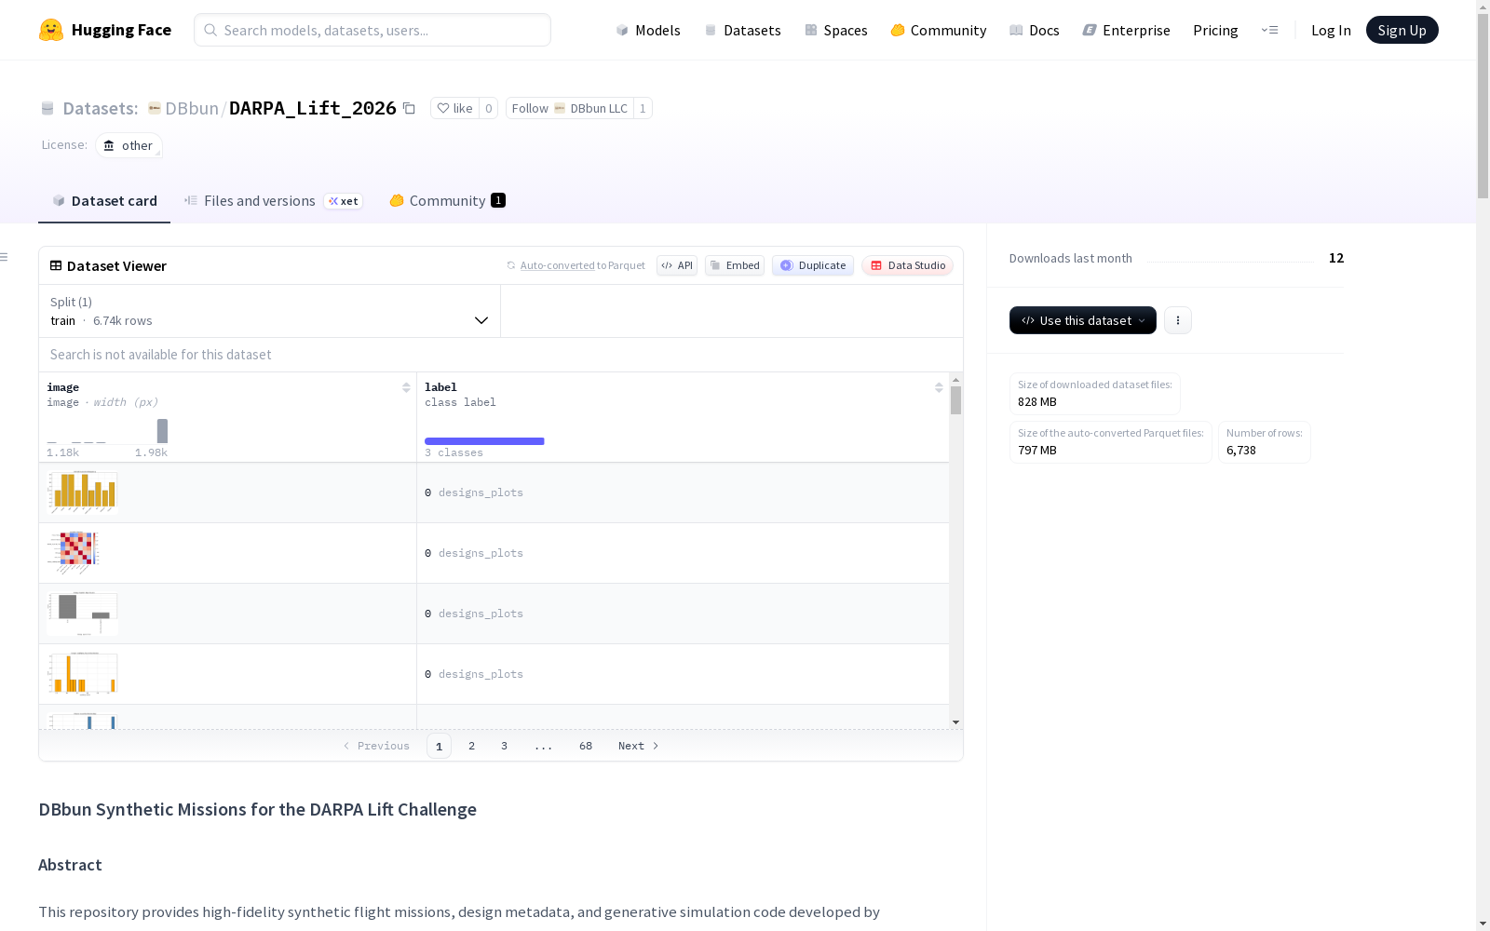Open the first row yellow bar chart thumbnail

point(83,492)
